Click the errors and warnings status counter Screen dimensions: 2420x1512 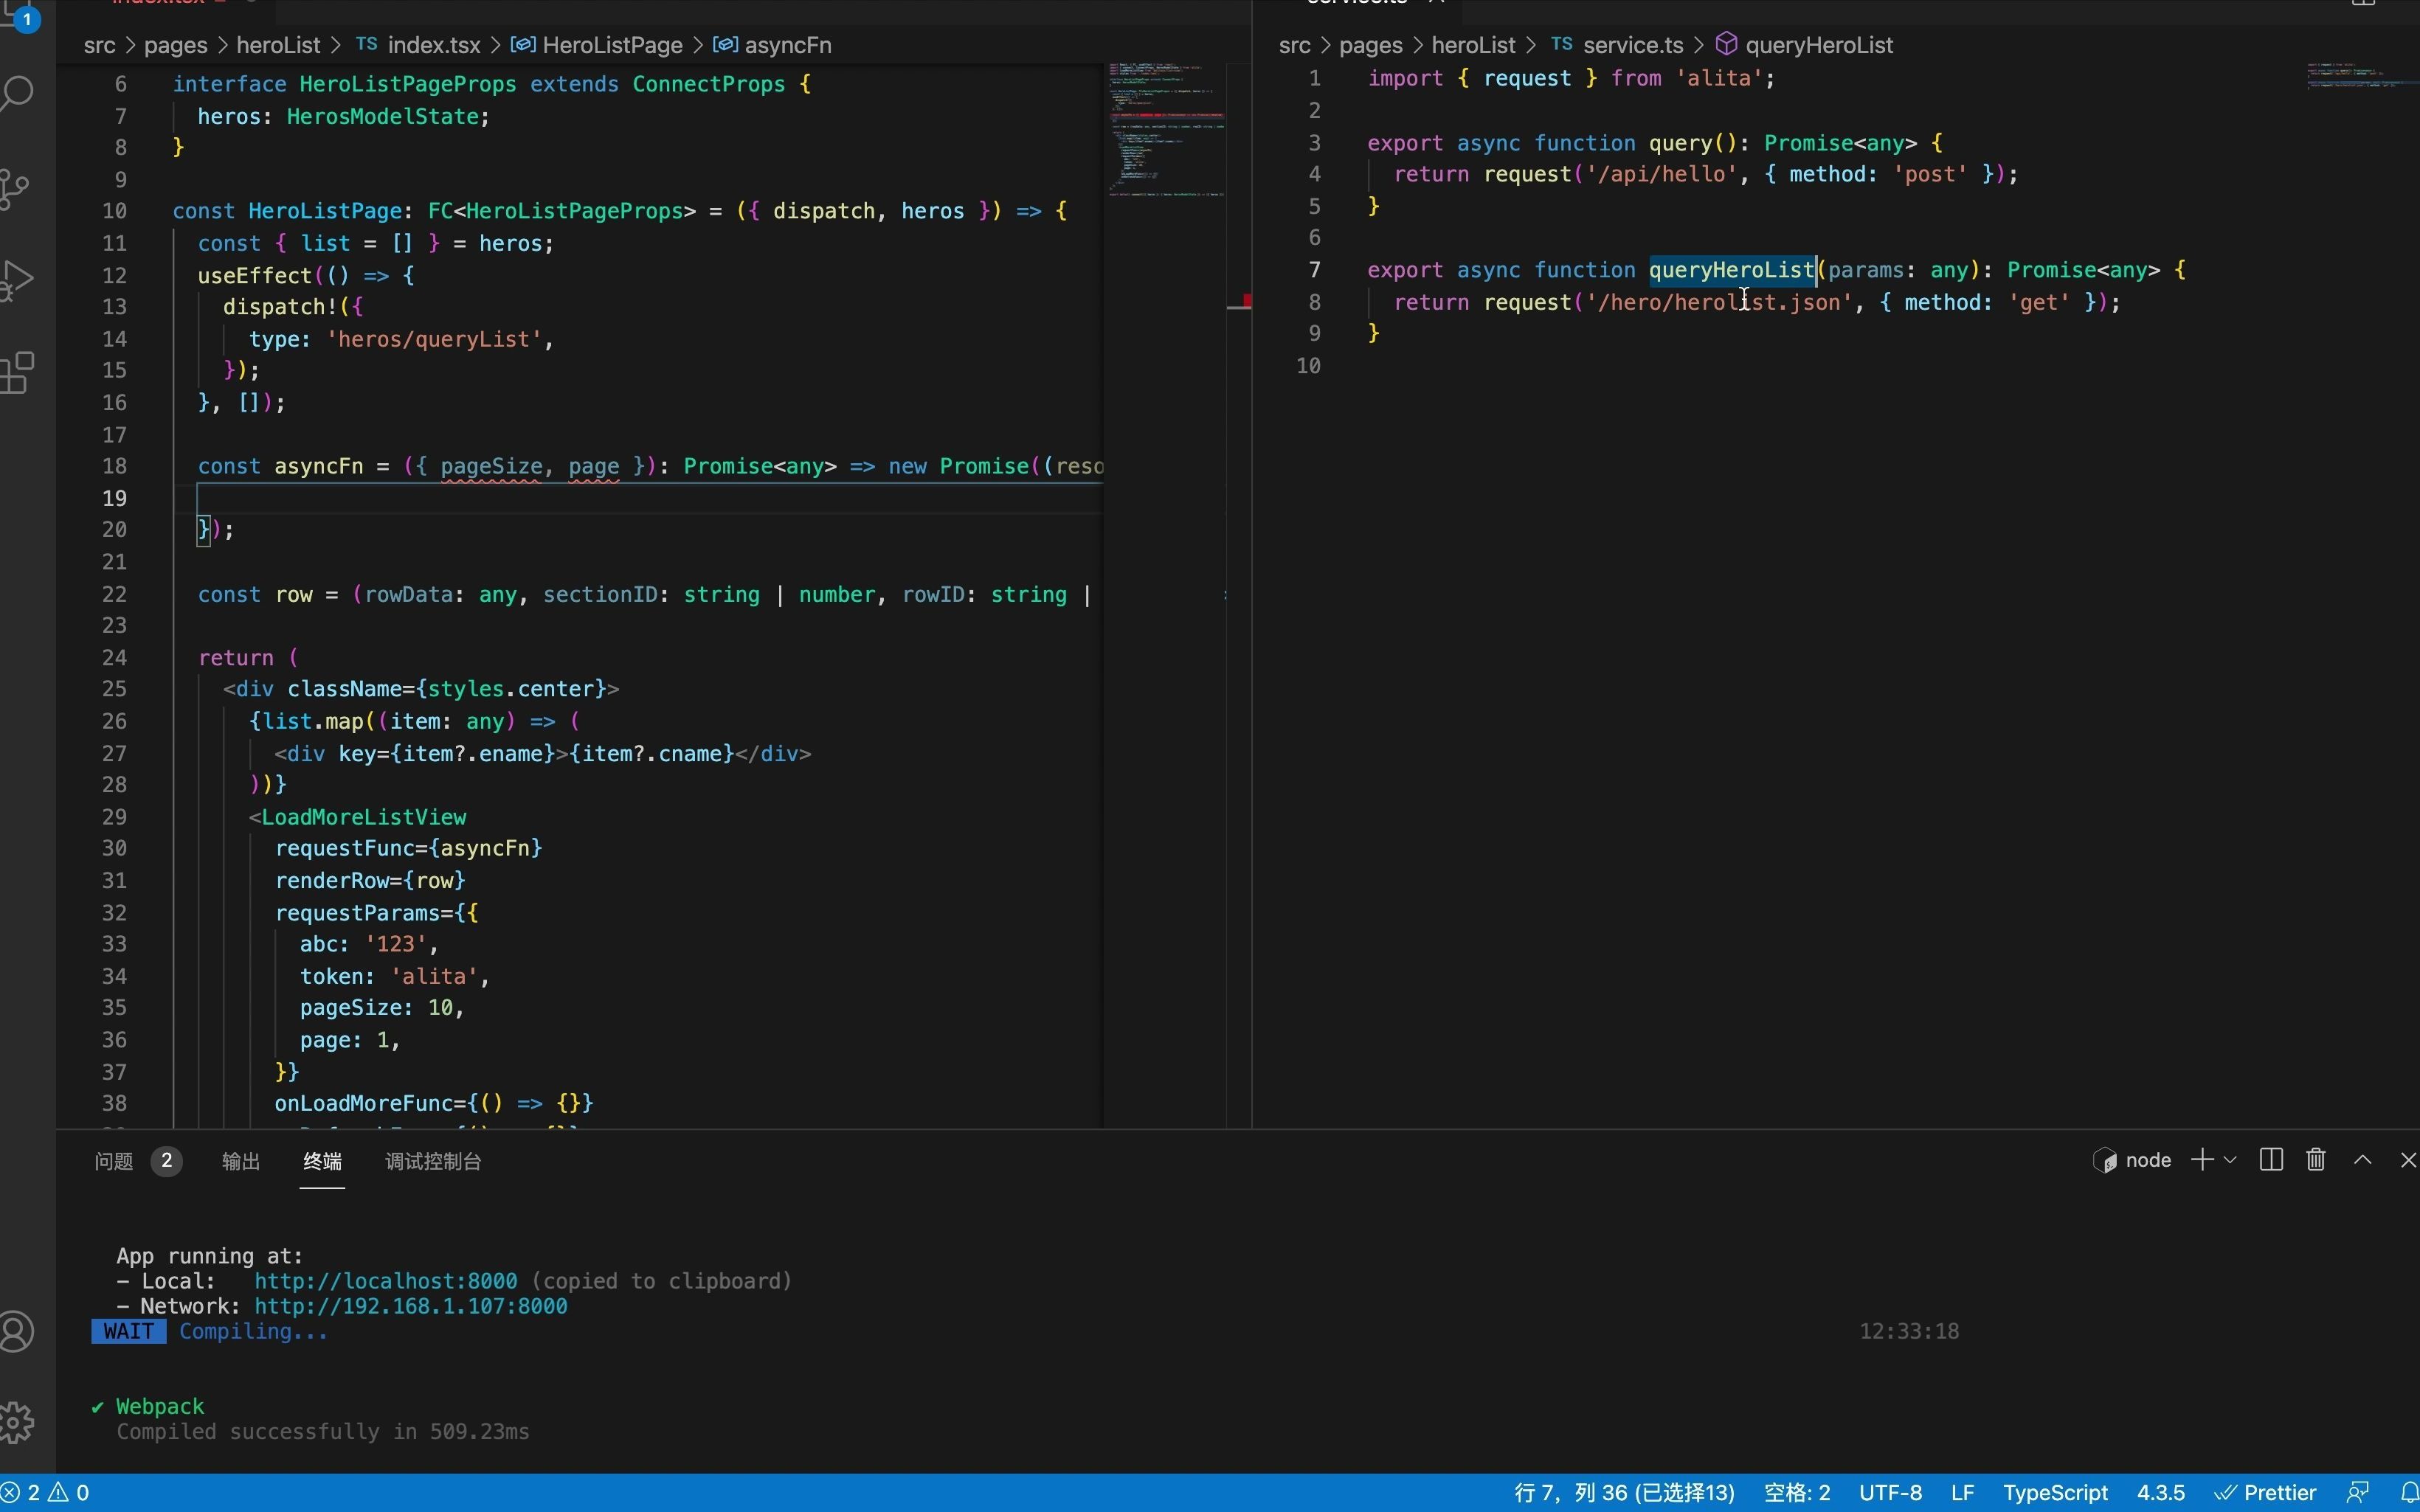pos(46,1493)
